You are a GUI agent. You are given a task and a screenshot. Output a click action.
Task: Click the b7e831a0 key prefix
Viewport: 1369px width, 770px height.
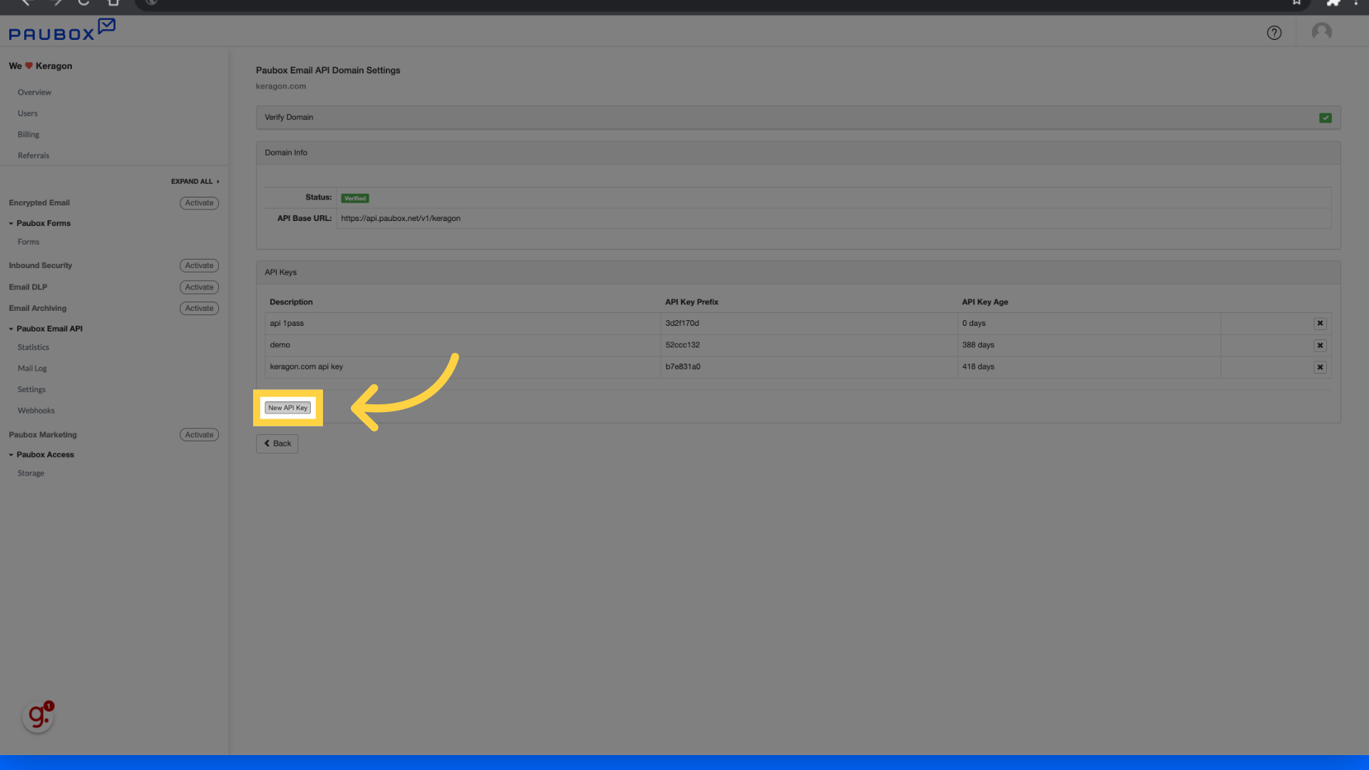683,367
